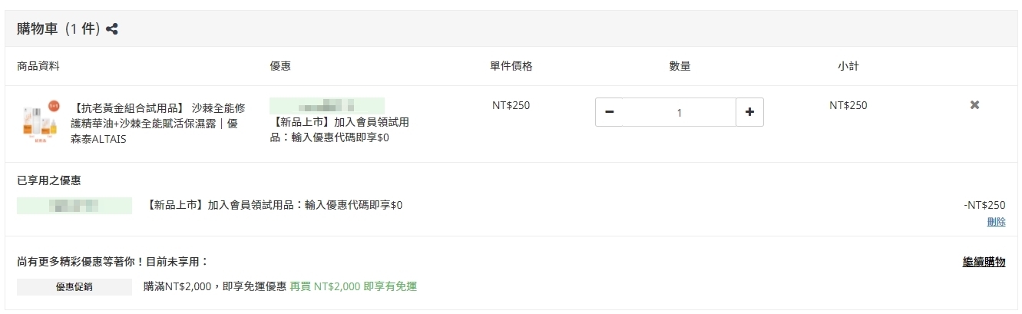Viewport: 1022px width, 314px height.
Task: Click the share icon beside 購物車 title
Action: click(112, 29)
